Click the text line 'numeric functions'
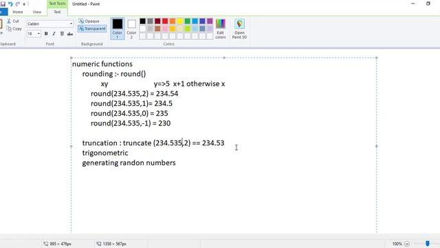Screen dimensions: 440x248 point(102,64)
